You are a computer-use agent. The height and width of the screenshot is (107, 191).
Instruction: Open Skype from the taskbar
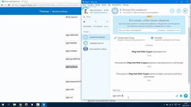click(44, 105)
